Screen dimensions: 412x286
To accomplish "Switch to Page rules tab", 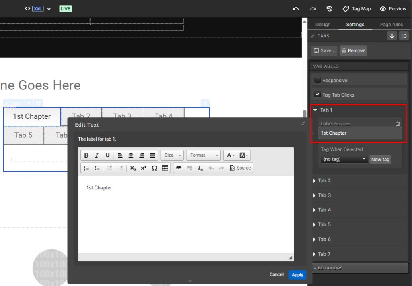I will pos(391,24).
